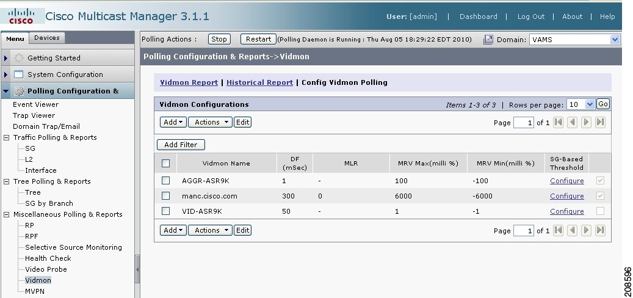The height and width of the screenshot is (298, 633).
Task: Switch to the Devices tab
Action: point(47,37)
